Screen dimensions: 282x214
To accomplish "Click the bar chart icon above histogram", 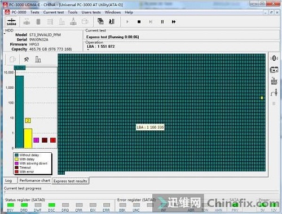I will [38, 60].
